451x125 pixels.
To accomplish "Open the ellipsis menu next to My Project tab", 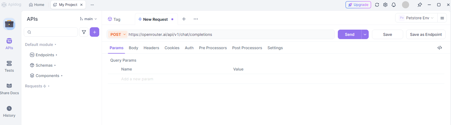I will 92,5.
